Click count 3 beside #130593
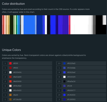The image size is (107, 102). (59, 99)
